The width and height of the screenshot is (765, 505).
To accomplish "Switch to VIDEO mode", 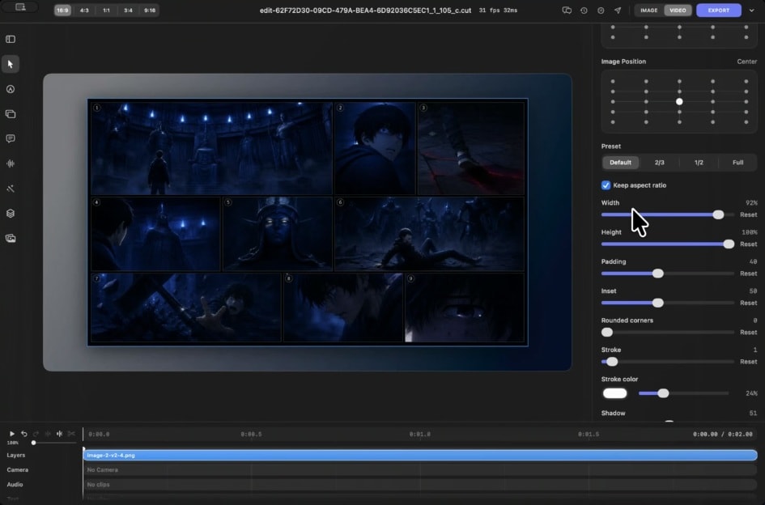I will coord(678,11).
